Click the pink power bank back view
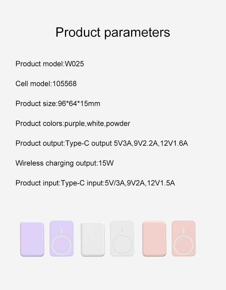Screen dimensions: 226x290 coord(154,239)
